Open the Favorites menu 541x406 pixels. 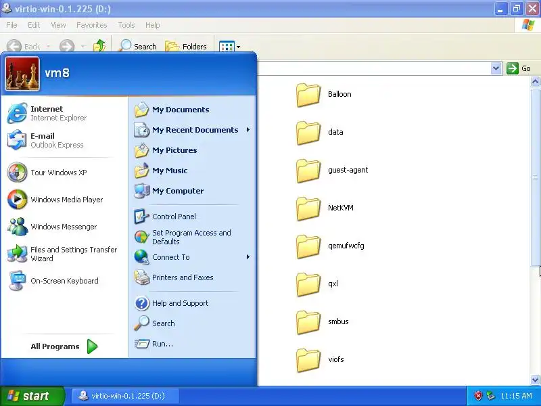92,25
